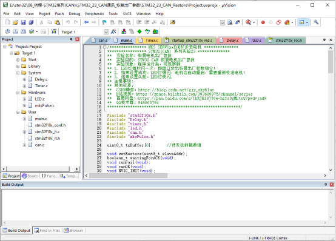Open the Peripherals menu
The image size is (336, 241).
[95, 14]
